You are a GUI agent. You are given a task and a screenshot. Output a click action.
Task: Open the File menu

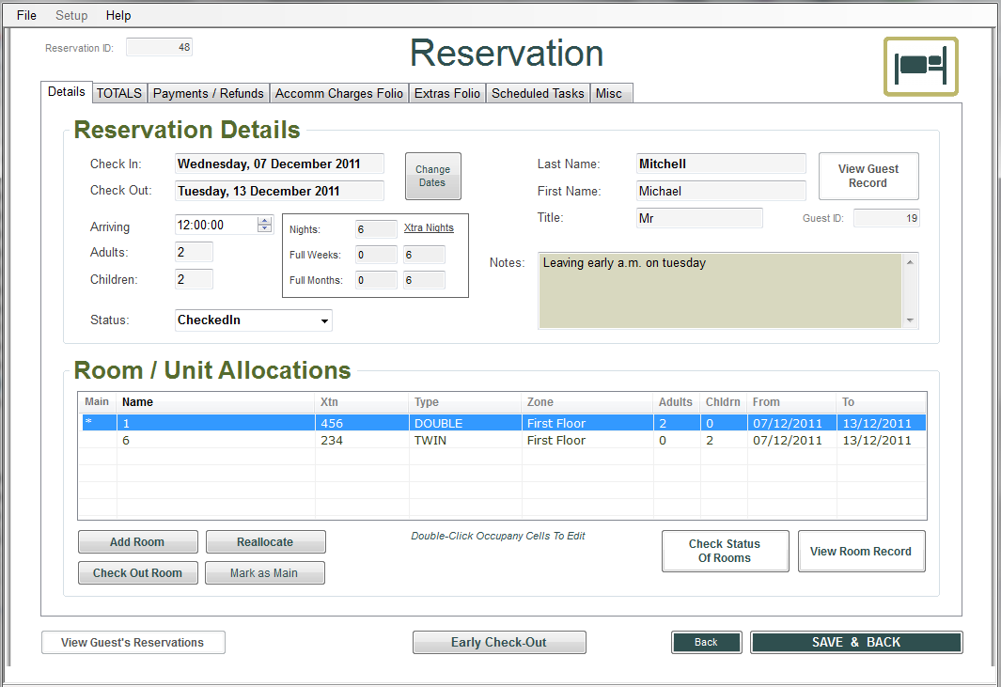[26, 15]
